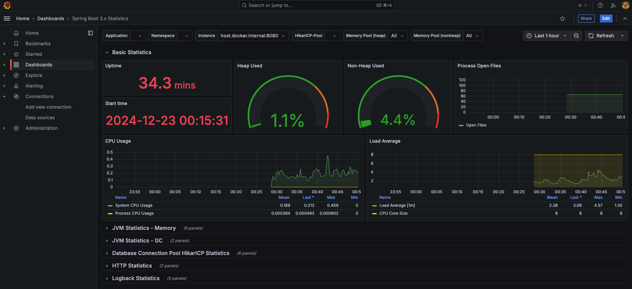Open the news feed RSS icon
Image resolution: width=632 pixels, height=289 pixels.
[x=613, y=5]
